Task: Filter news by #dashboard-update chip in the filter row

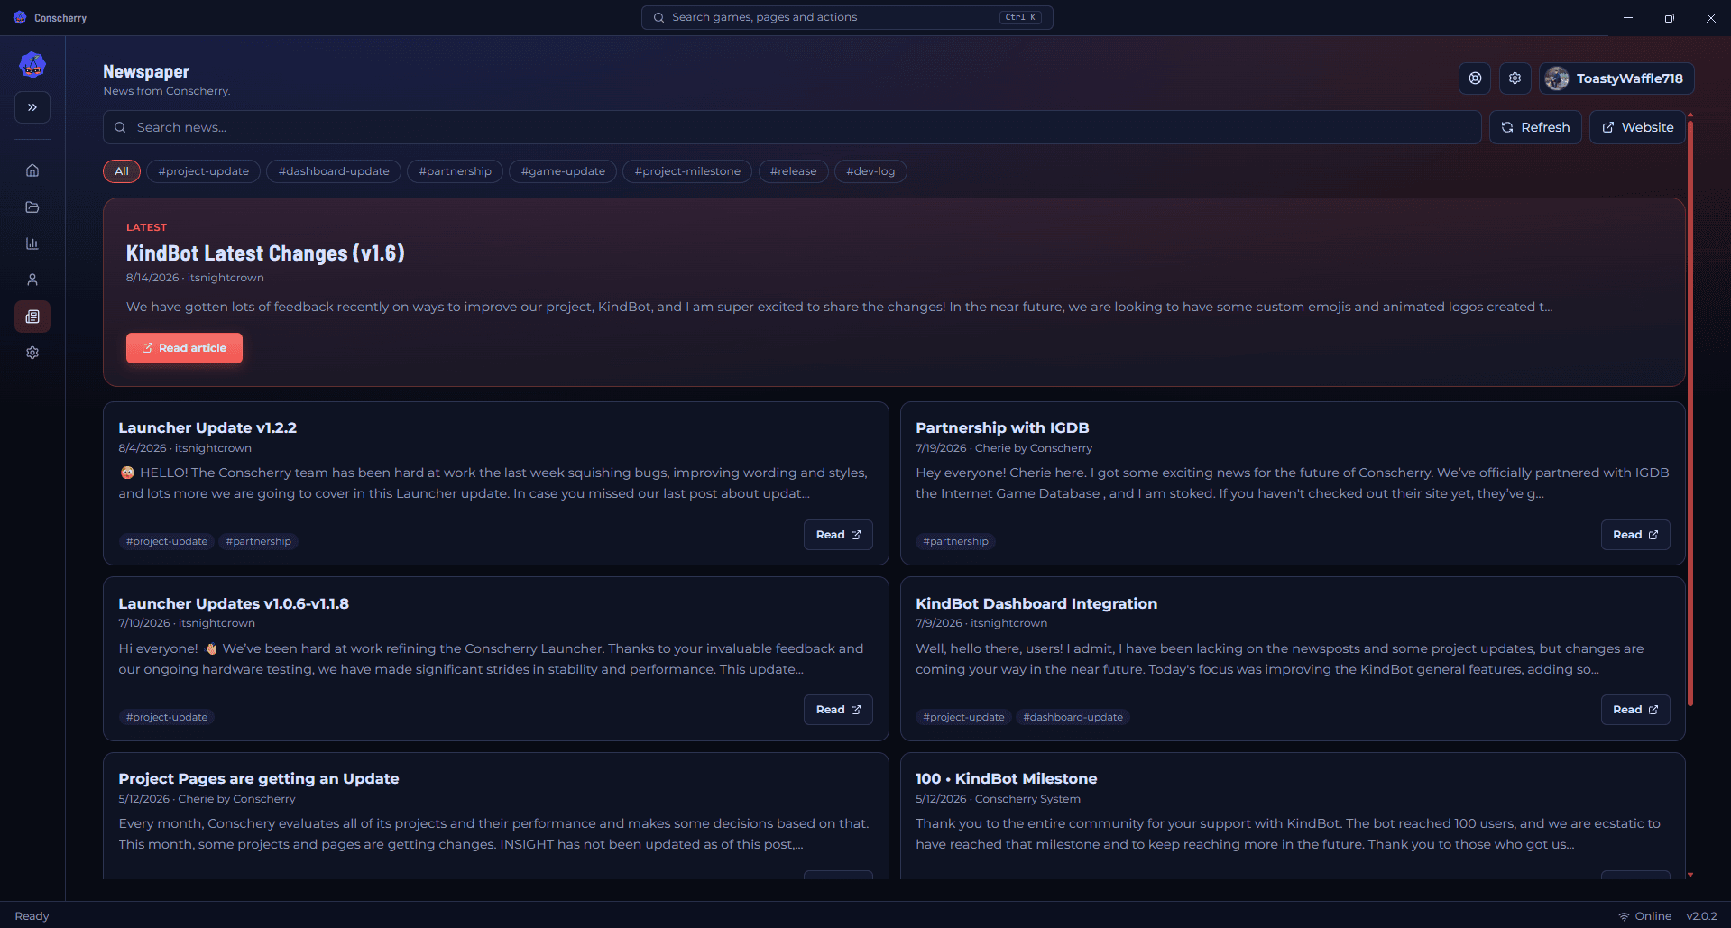Action: pos(334,171)
